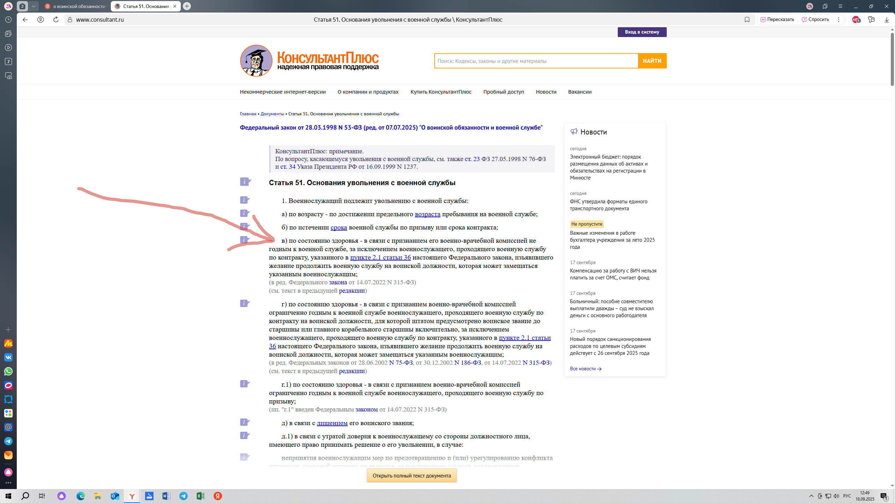Image resolution: width=895 pixels, height=503 pixels.
Task: Open the bookmarks collections icon in title bar
Action: 825,6
